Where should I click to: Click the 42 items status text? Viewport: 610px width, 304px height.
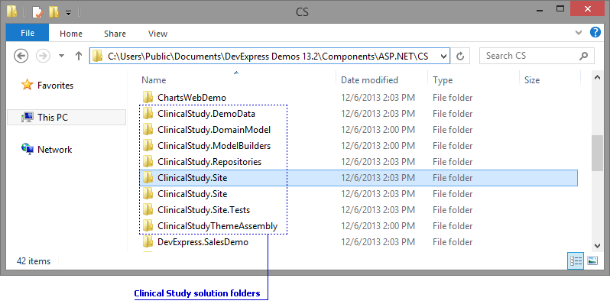pyautogui.click(x=34, y=261)
